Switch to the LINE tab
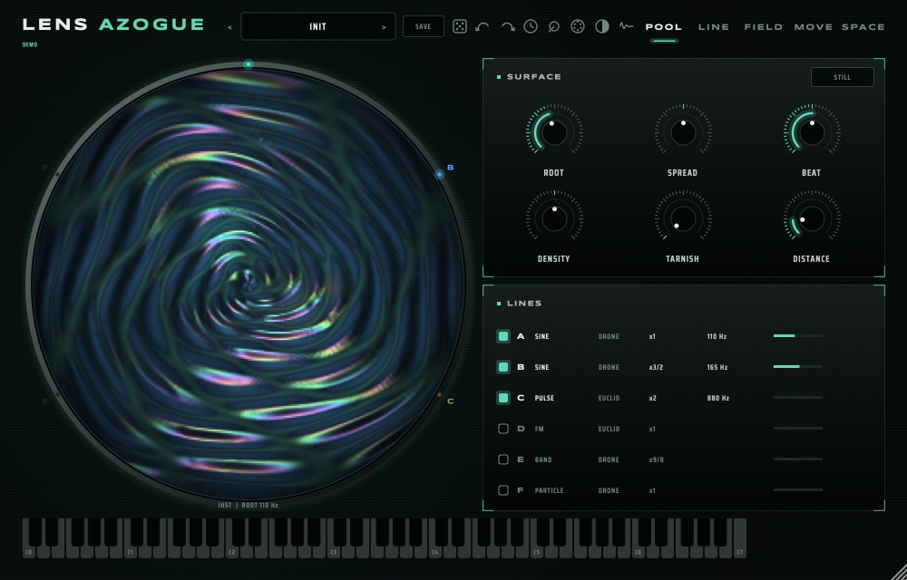Image resolution: width=907 pixels, height=580 pixels. point(714,27)
